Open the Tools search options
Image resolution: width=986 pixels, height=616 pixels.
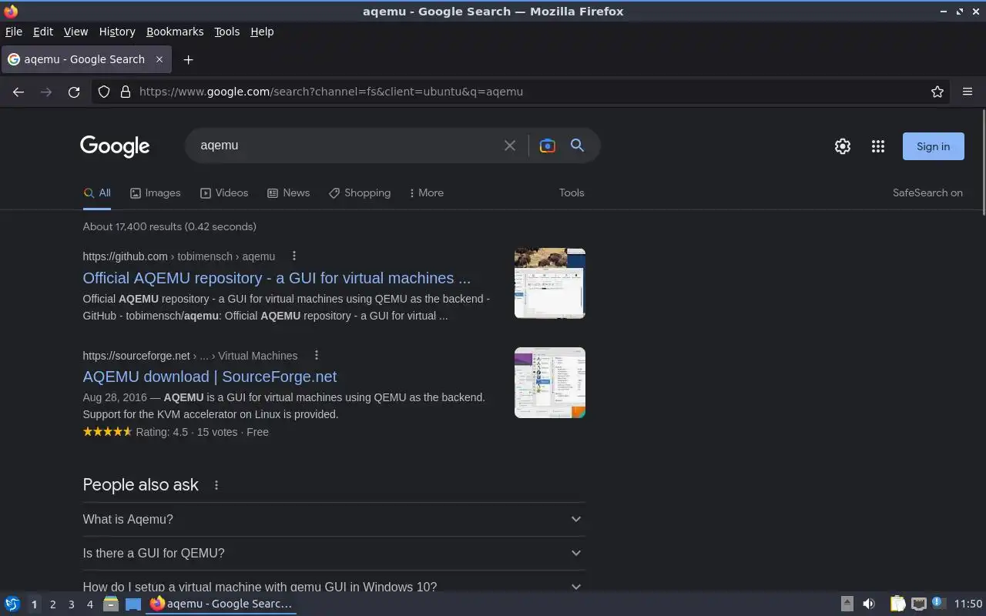tap(572, 193)
